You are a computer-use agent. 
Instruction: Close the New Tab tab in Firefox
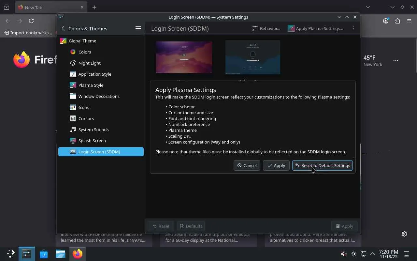[82, 7]
